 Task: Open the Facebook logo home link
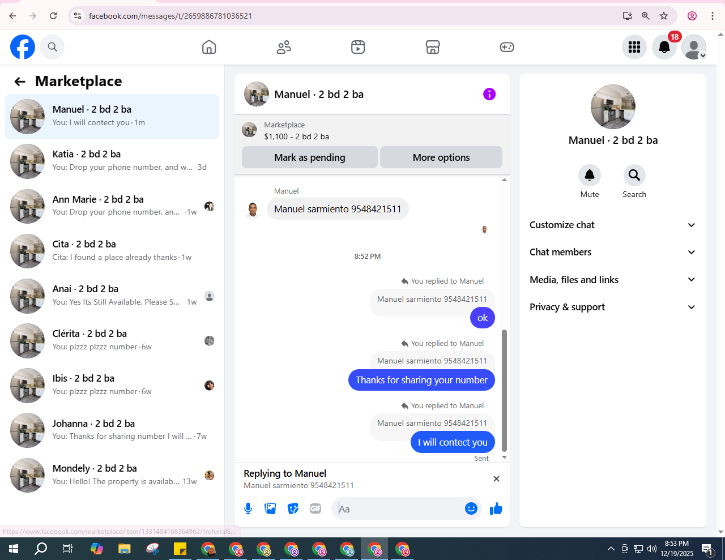coord(23,47)
